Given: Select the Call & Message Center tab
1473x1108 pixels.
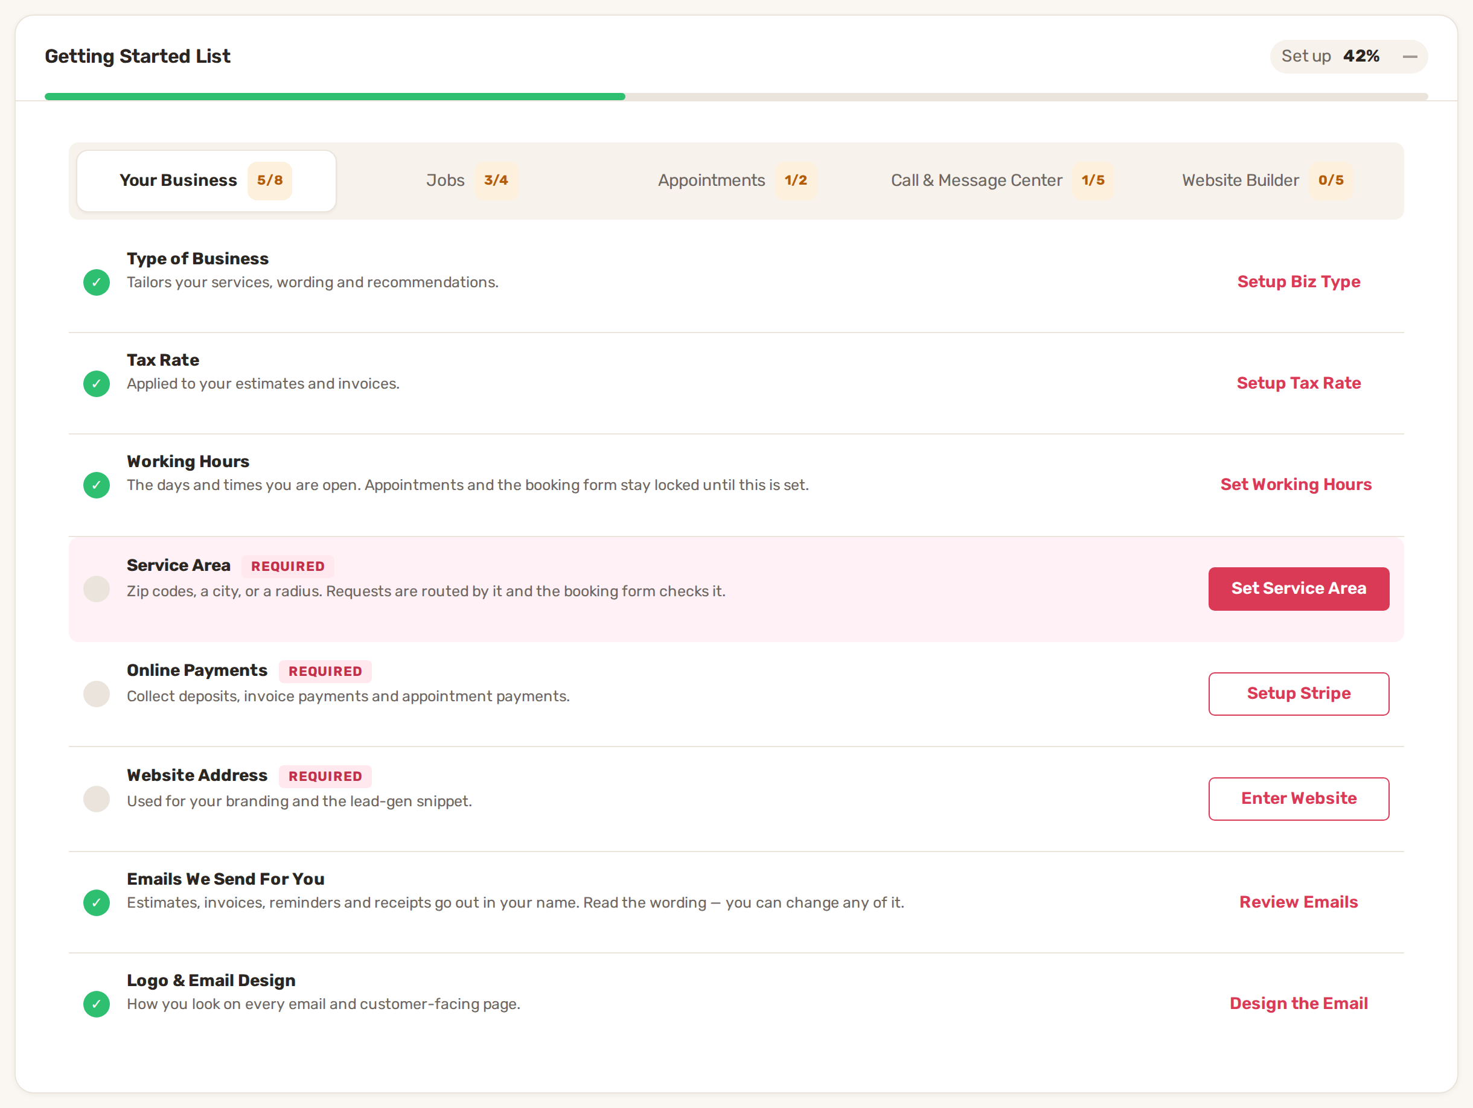Looking at the screenshot, I should [1002, 180].
